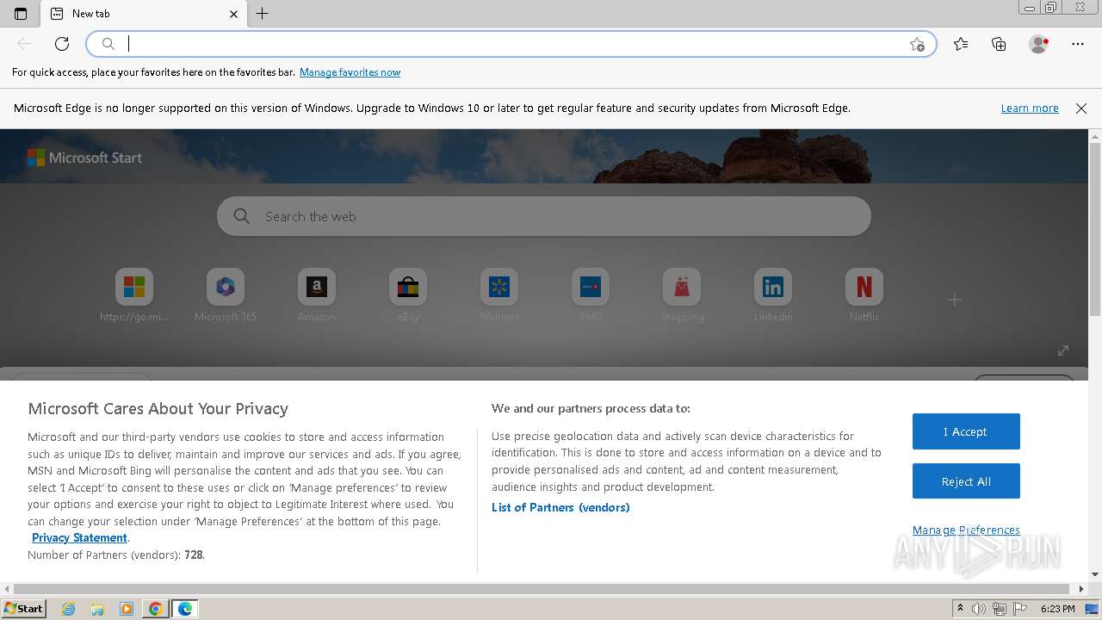This screenshot has width=1102, height=620.
Task: Click the I Accept button
Action: coord(966,431)
